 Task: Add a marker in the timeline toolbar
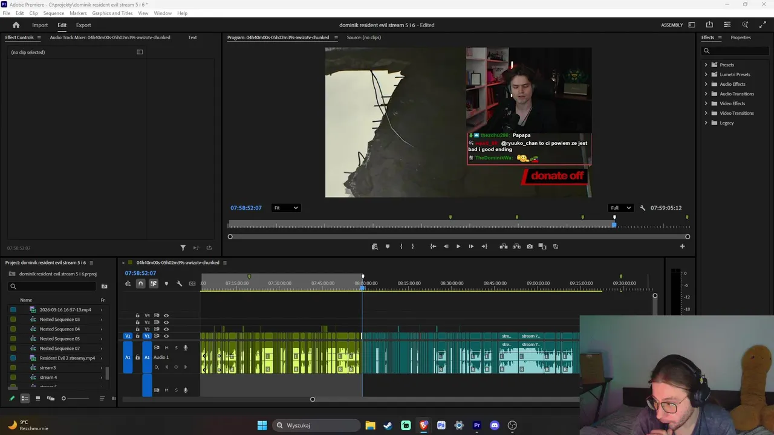pyautogui.click(x=166, y=283)
